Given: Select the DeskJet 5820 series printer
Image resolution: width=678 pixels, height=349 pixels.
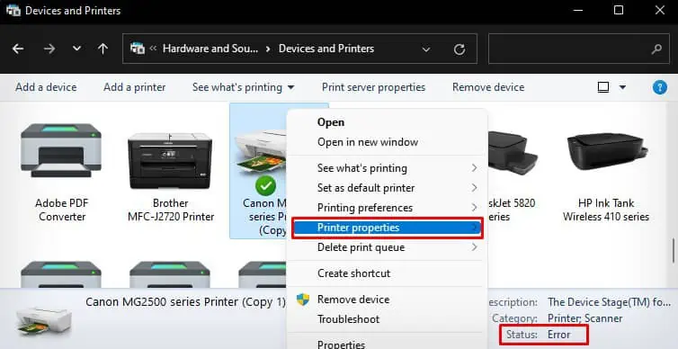Looking at the screenshot, I should point(513,154).
